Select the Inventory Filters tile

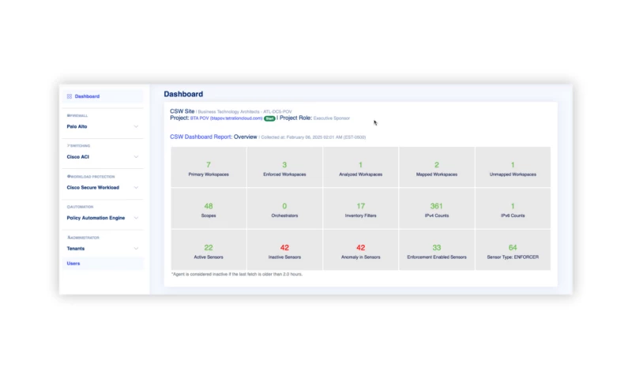(x=360, y=208)
